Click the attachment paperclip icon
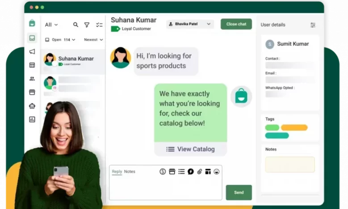Screen dimensions: 348x209 pyautogui.click(x=199, y=171)
